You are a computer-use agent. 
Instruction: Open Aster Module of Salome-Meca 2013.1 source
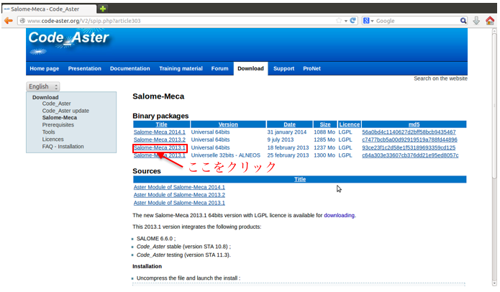179,203
